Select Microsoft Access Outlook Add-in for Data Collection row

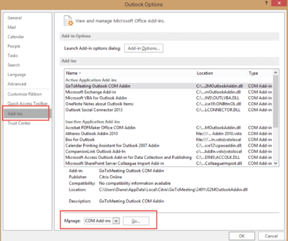click(x=168, y=157)
